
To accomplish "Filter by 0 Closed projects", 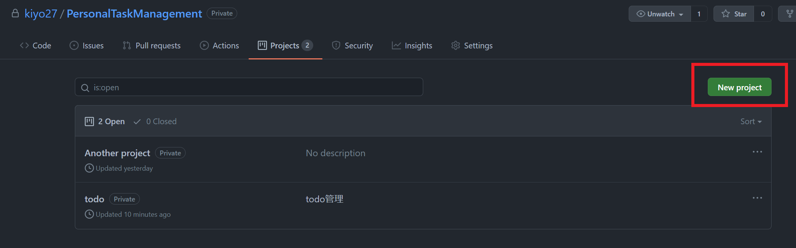I will [x=155, y=122].
